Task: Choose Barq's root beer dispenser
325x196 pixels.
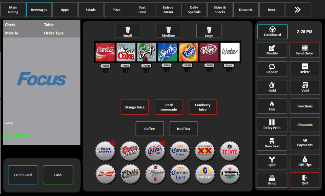Action: click(x=147, y=52)
